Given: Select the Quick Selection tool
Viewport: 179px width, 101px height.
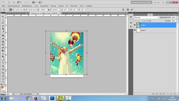Looking at the screenshot, I should (3, 26).
